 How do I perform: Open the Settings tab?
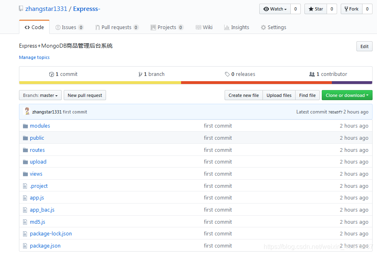pyautogui.click(x=274, y=27)
